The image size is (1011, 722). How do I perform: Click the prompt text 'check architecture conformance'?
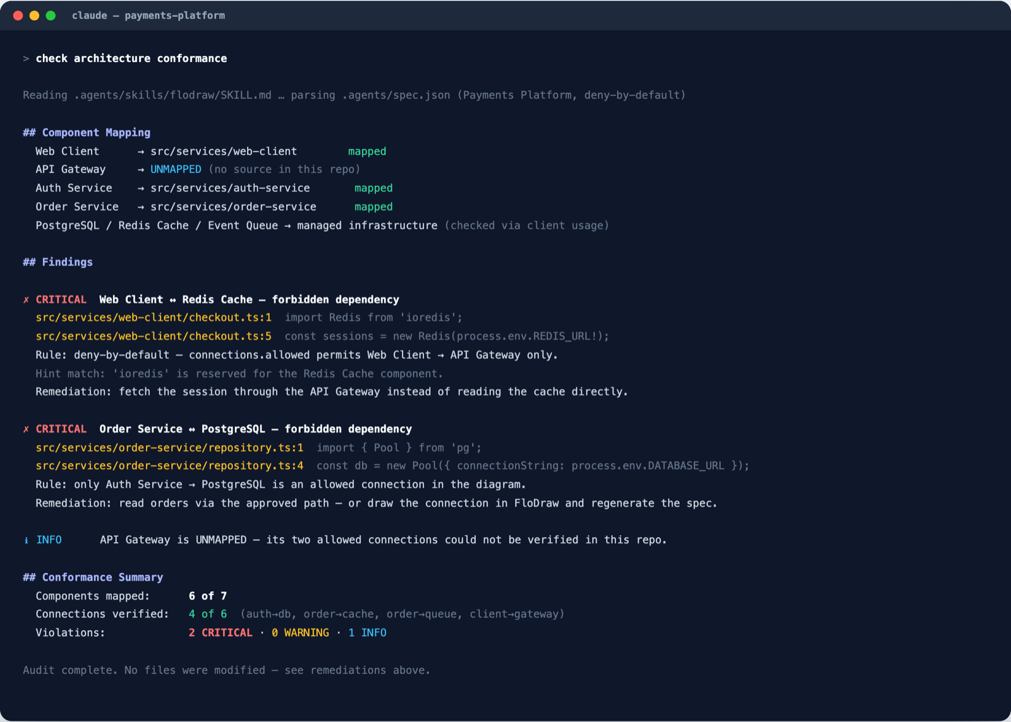(131, 58)
